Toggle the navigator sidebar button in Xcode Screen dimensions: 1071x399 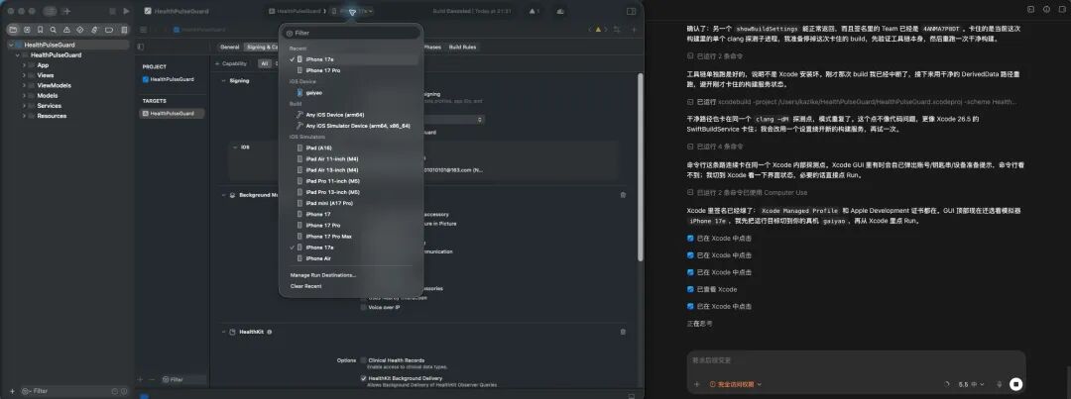click(x=50, y=11)
